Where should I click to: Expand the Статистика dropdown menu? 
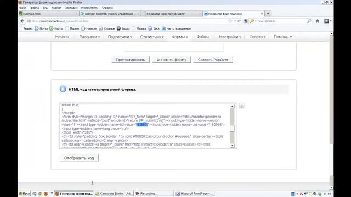(152, 37)
